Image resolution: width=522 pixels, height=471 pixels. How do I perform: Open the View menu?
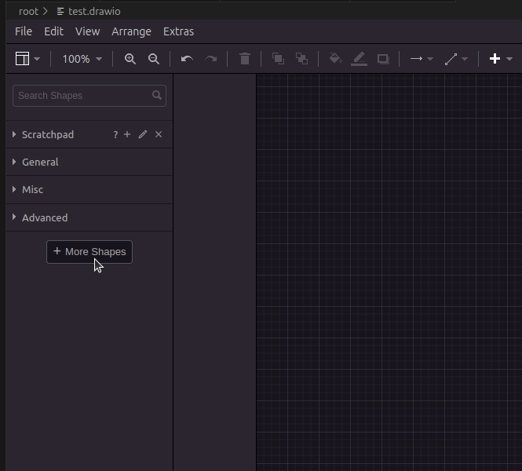tap(88, 31)
